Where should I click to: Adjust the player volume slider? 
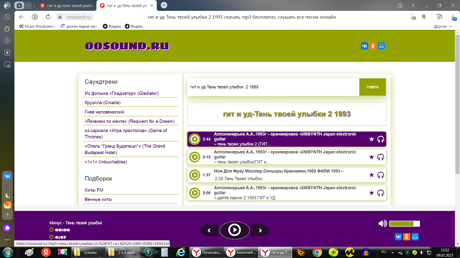coord(404,224)
